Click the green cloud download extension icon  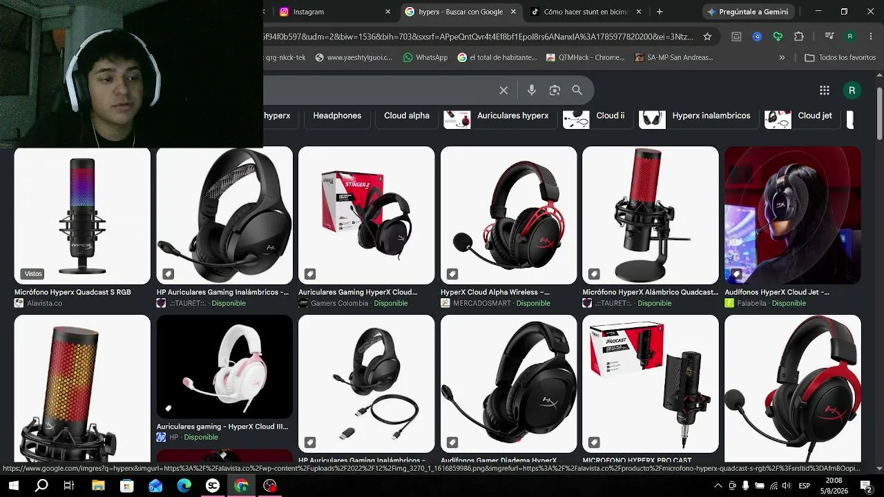pyautogui.click(x=778, y=37)
